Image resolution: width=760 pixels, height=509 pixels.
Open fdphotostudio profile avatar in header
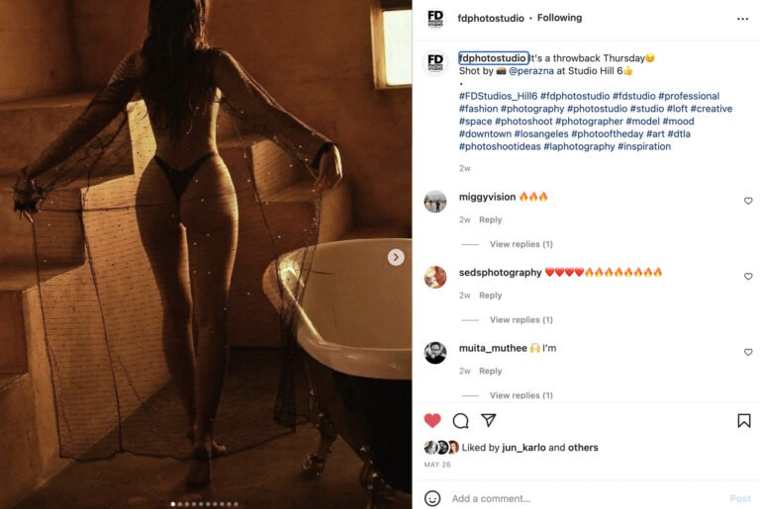[x=435, y=19]
